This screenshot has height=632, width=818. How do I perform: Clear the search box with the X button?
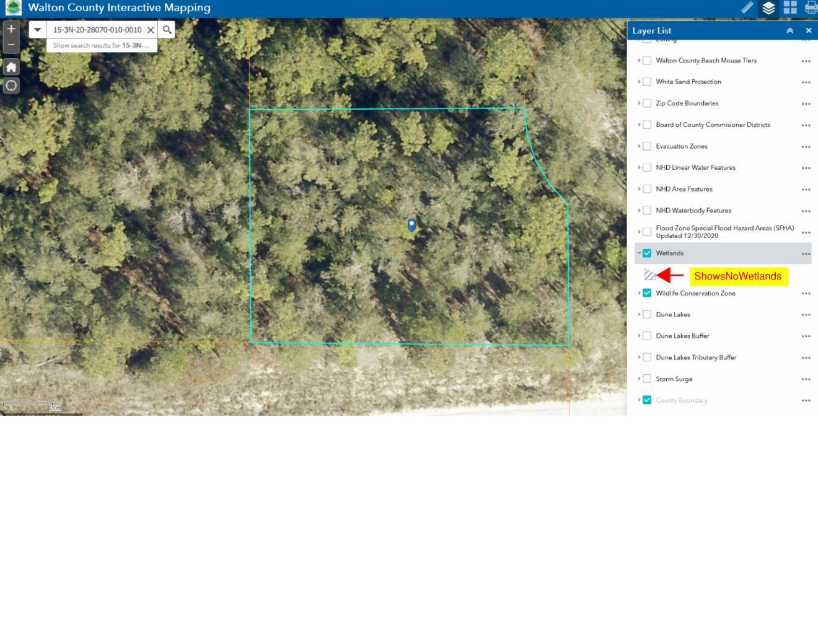point(151,29)
